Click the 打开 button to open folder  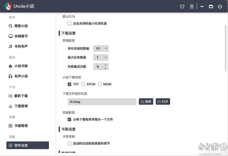coord(163,101)
